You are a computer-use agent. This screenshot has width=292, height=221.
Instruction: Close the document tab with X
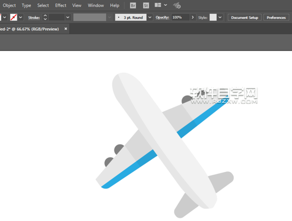pyautogui.click(x=66, y=29)
